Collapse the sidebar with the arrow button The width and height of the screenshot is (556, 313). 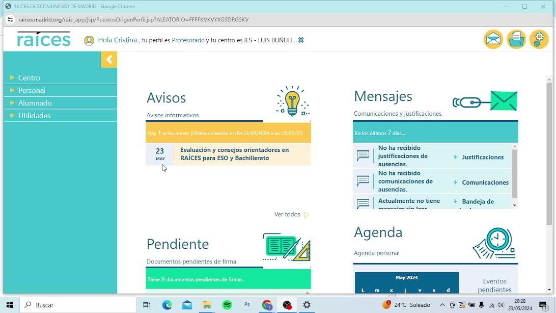(109, 59)
